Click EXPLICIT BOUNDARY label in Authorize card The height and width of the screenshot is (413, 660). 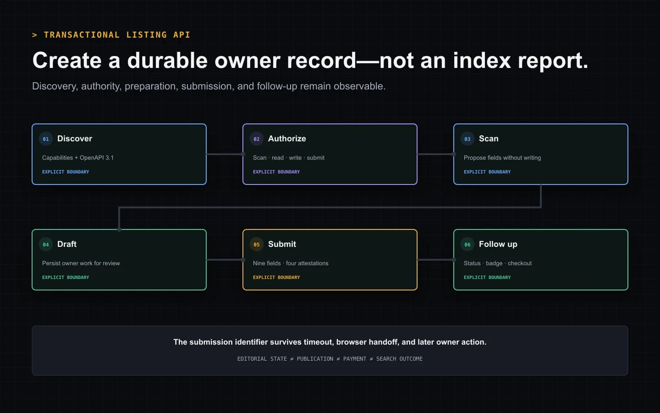[276, 172]
